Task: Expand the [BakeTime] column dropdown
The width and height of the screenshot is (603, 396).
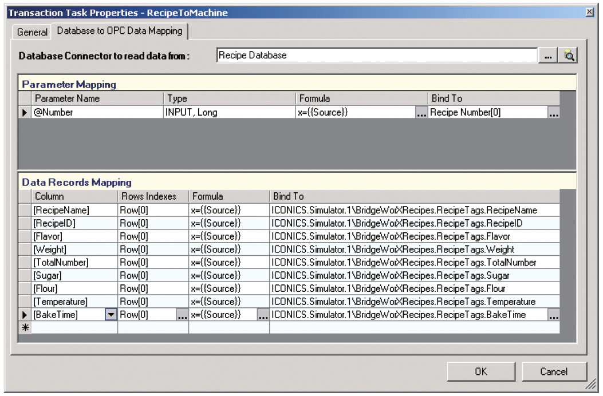Action: pos(111,315)
